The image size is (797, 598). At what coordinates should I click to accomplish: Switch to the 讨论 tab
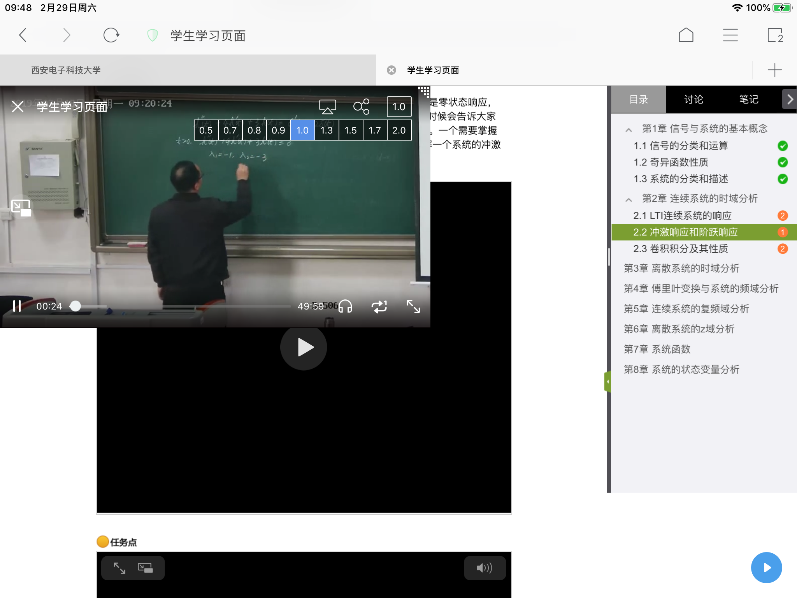pyautogui.click(x=693, y=100)
